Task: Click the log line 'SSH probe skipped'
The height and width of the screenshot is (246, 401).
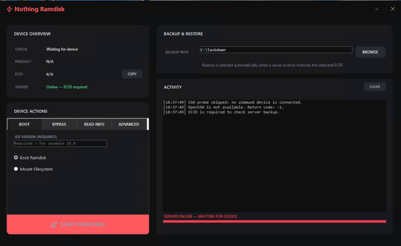Action: (233, 102)
